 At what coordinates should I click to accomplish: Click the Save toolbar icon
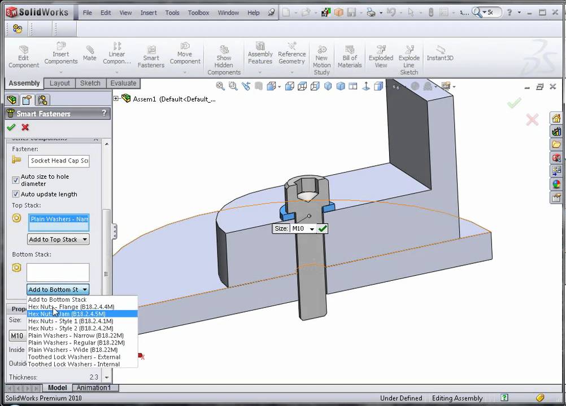pos(351,12)
